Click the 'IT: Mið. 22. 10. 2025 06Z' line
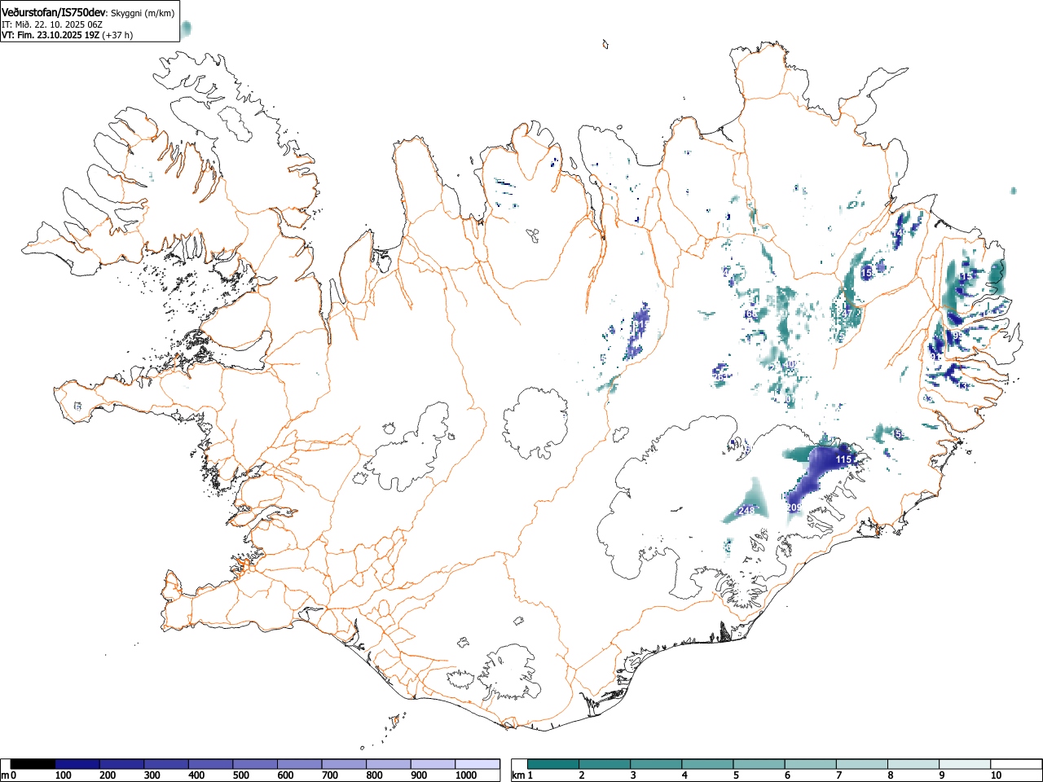The width and height of the screenshot is (1043, 782). [52, 24]
